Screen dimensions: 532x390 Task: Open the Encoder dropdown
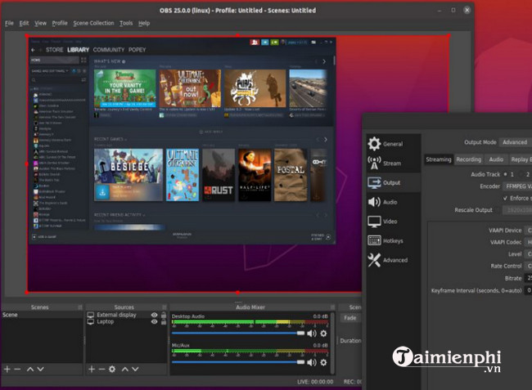(x=517, y=186)
